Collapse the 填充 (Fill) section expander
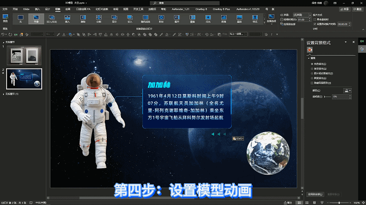366x205 pixels. [x=309, y=58]
